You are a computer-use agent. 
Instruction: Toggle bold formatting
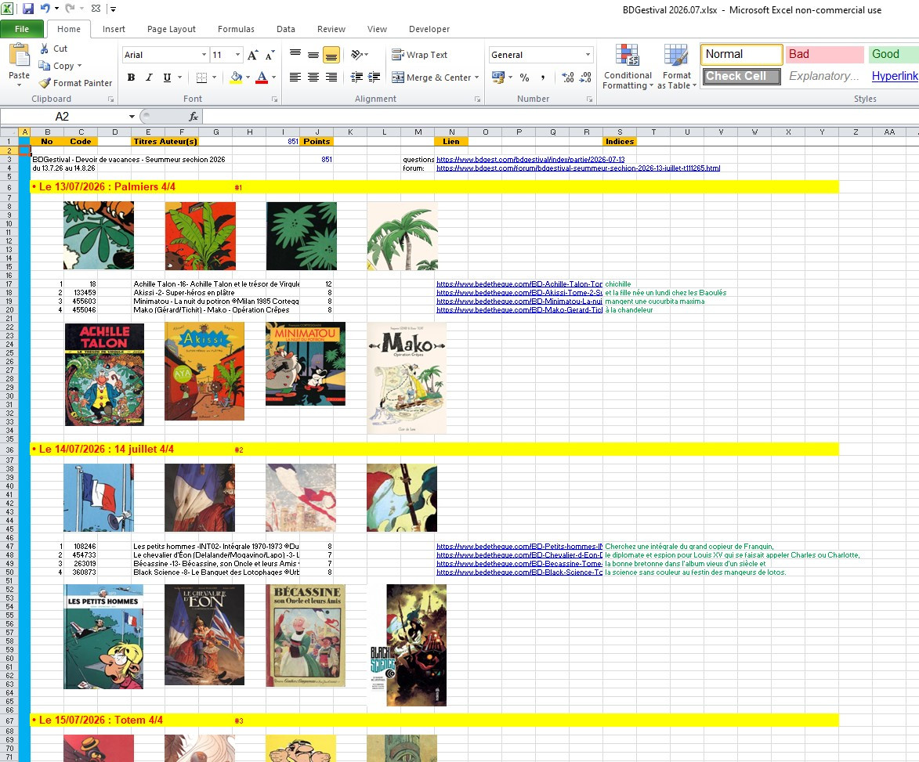click(132, 78)
